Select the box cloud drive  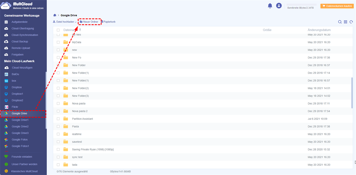coord(14,81)
